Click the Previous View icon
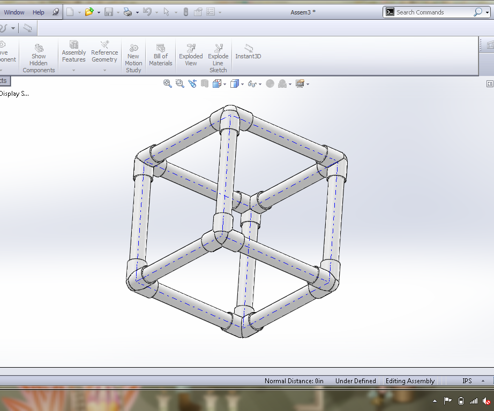The height and width of the screenshot is (411, 494). pos(192,83)
